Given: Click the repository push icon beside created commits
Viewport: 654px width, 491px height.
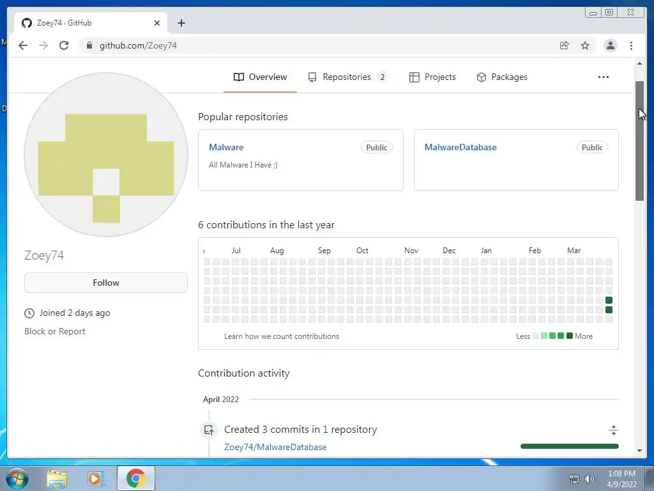Looking at the screenshot, I should 209,430.
